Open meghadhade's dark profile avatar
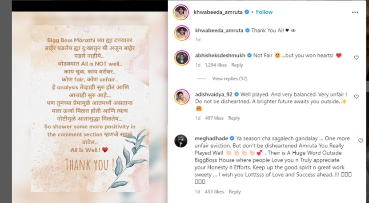 (181, 141)
